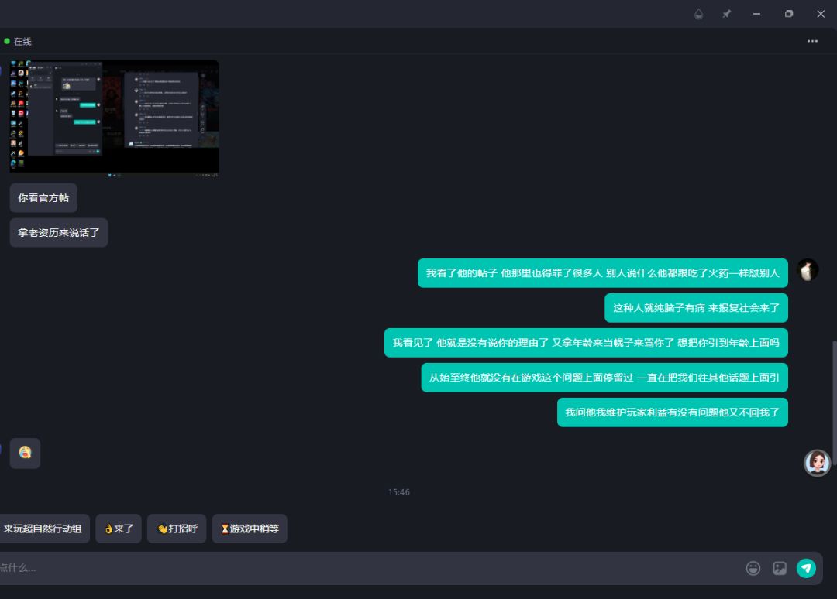
Task: Click the white cat sender avatar
Action: (x=807, y=270)
